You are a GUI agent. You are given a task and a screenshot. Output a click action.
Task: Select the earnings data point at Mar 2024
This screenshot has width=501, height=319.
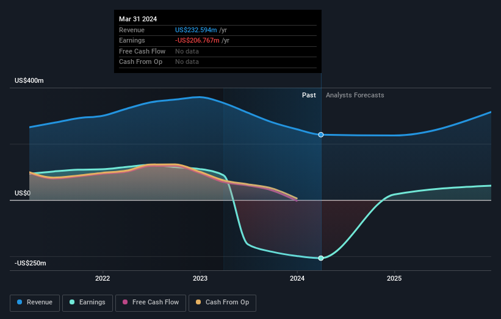(x=321, y=258)
